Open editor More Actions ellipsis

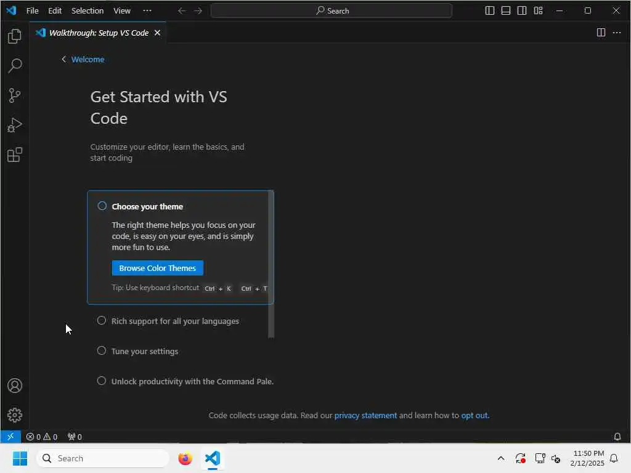click(617, 33)
